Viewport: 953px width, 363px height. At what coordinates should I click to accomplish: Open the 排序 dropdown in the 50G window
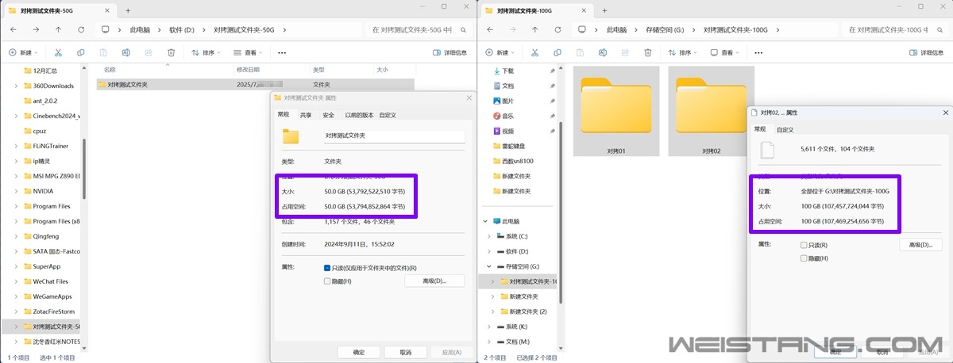point(206,53)
